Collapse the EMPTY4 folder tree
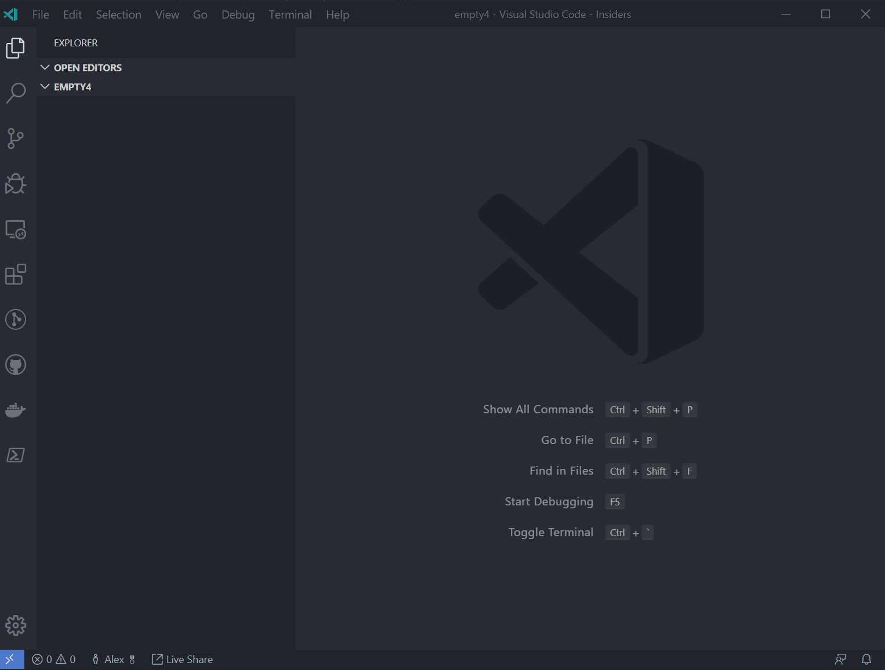Screen dimensions: 885x670 pyautogui.click(x=45, y=86)
